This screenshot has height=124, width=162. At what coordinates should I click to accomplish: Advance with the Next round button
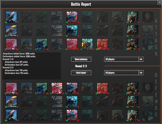pos(81,73)
